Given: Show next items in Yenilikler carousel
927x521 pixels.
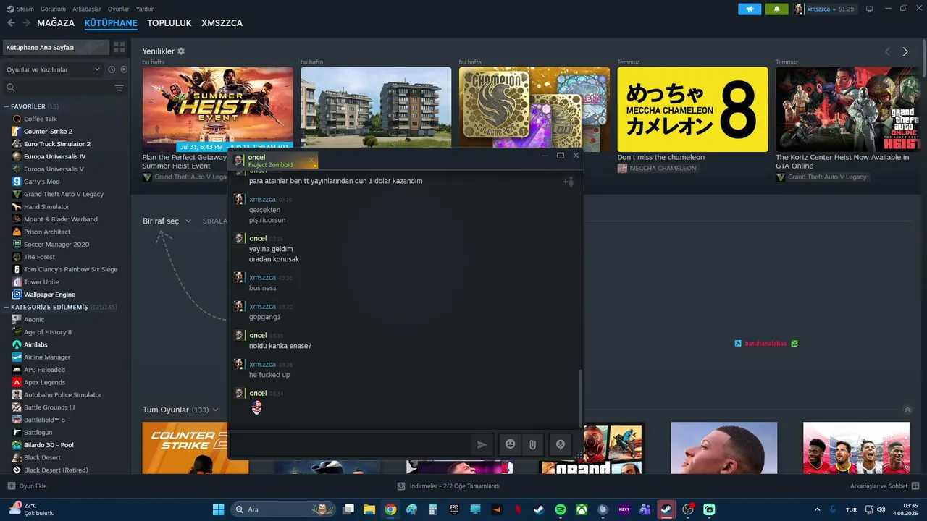Looking at the screenshot, I should point(905,51).
